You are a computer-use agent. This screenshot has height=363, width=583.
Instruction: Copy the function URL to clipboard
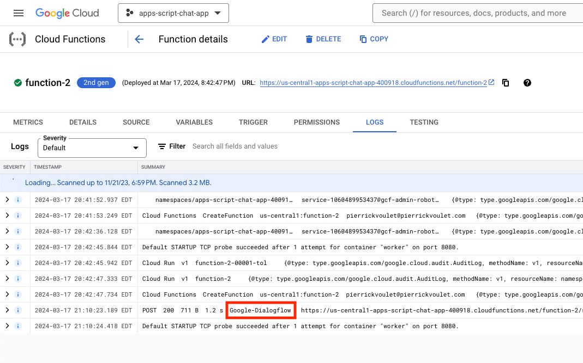point(506,83)
